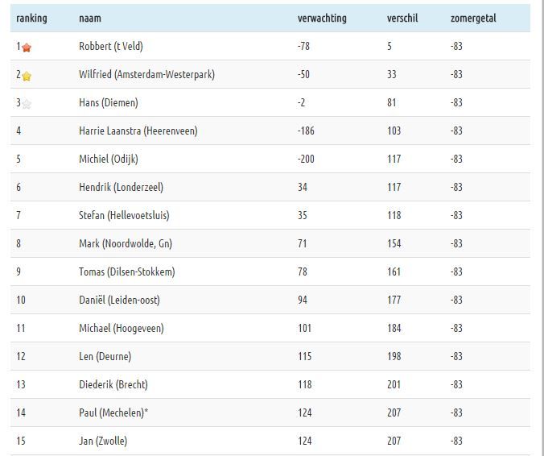Select Stefan (Hellevoetsluis) row
This screenshot has height=456, width=544.
pos(270,215)
